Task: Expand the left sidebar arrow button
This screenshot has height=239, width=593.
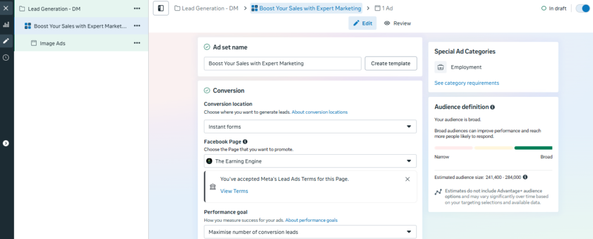Action: pos(6,143)
